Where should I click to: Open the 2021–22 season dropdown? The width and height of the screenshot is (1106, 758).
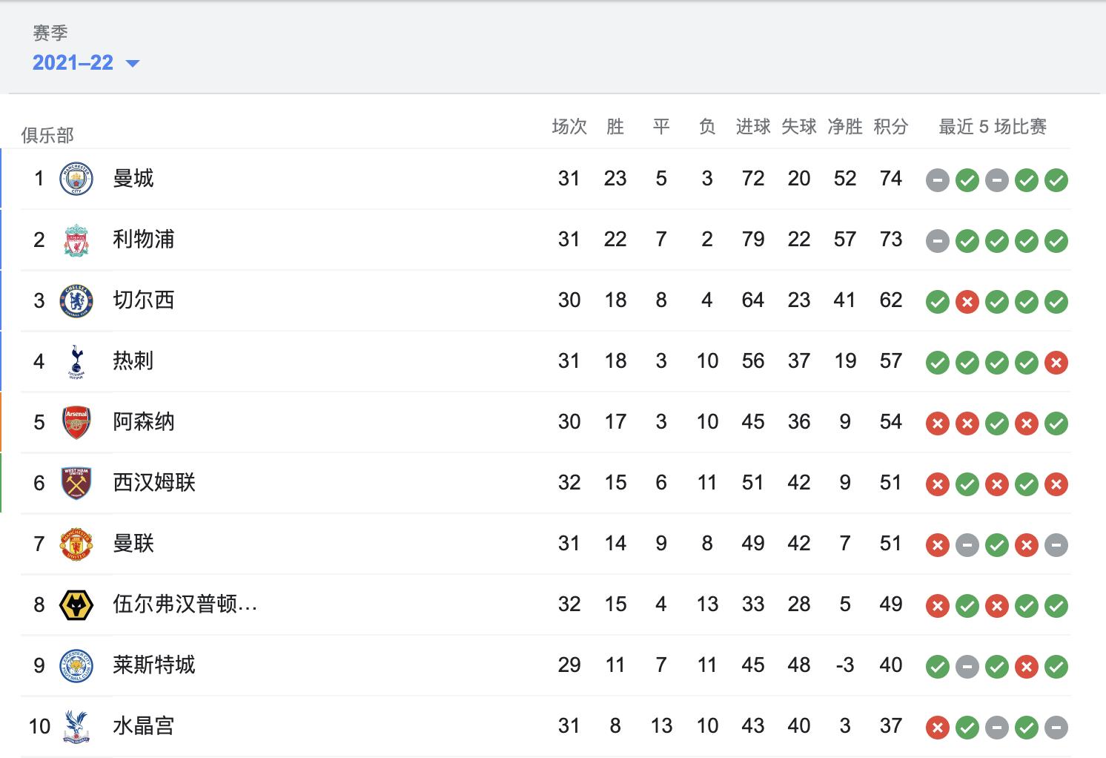73,63
